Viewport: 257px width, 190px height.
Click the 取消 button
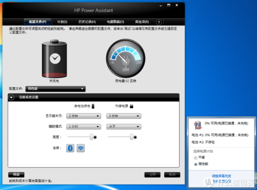[x=172, y=175]
